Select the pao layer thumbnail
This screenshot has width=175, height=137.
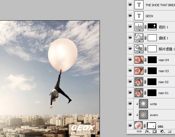click(x=138, y=125)
